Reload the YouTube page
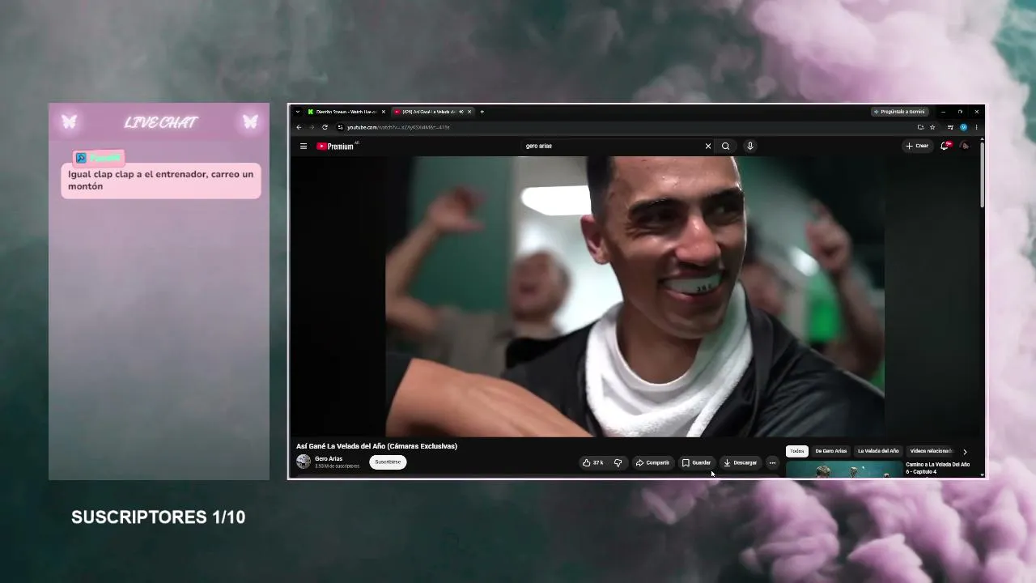Image resolution: width=1036 pixels, height=583 pixels. pyautogui.click(x=325, y=127)
